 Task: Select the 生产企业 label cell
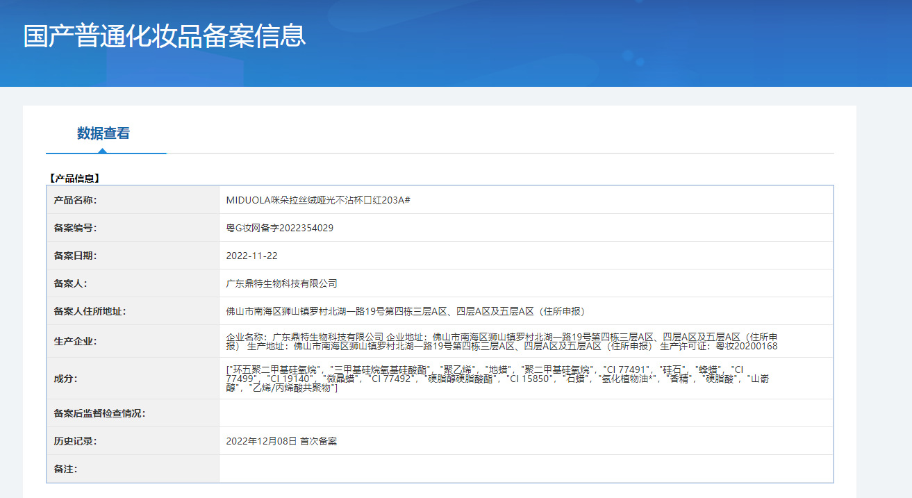(x=133, y=341)
